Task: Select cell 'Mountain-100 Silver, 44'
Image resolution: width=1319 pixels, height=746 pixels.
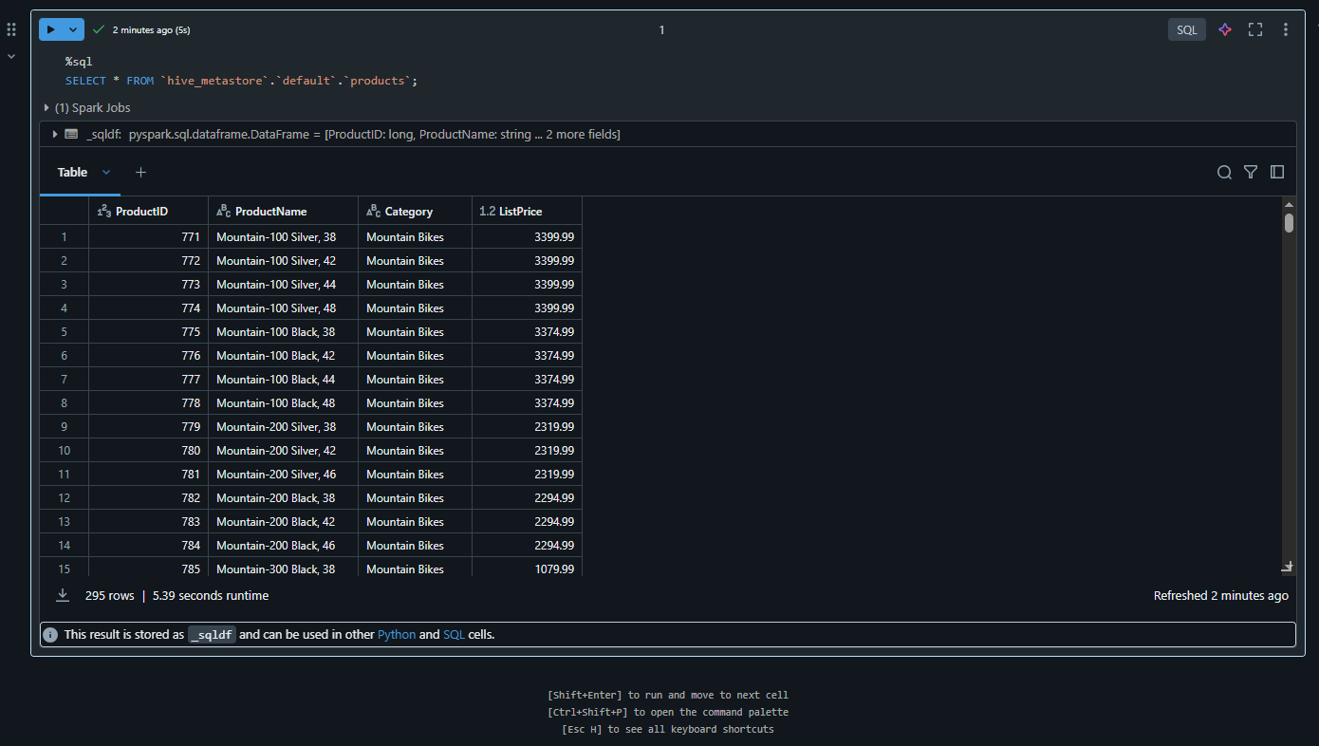Action: pyautogui.click(x=283, y=284)
